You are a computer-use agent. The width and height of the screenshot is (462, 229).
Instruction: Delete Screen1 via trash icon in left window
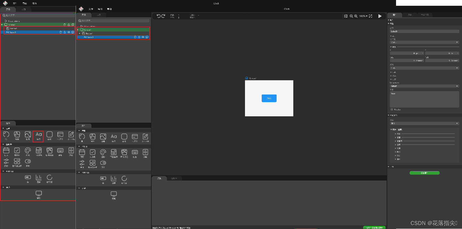click(64, 25)
